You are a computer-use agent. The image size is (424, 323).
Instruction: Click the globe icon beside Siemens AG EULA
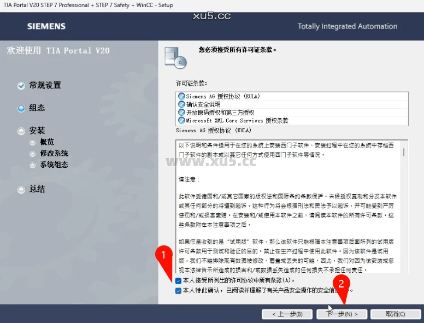tap(181, 97)
